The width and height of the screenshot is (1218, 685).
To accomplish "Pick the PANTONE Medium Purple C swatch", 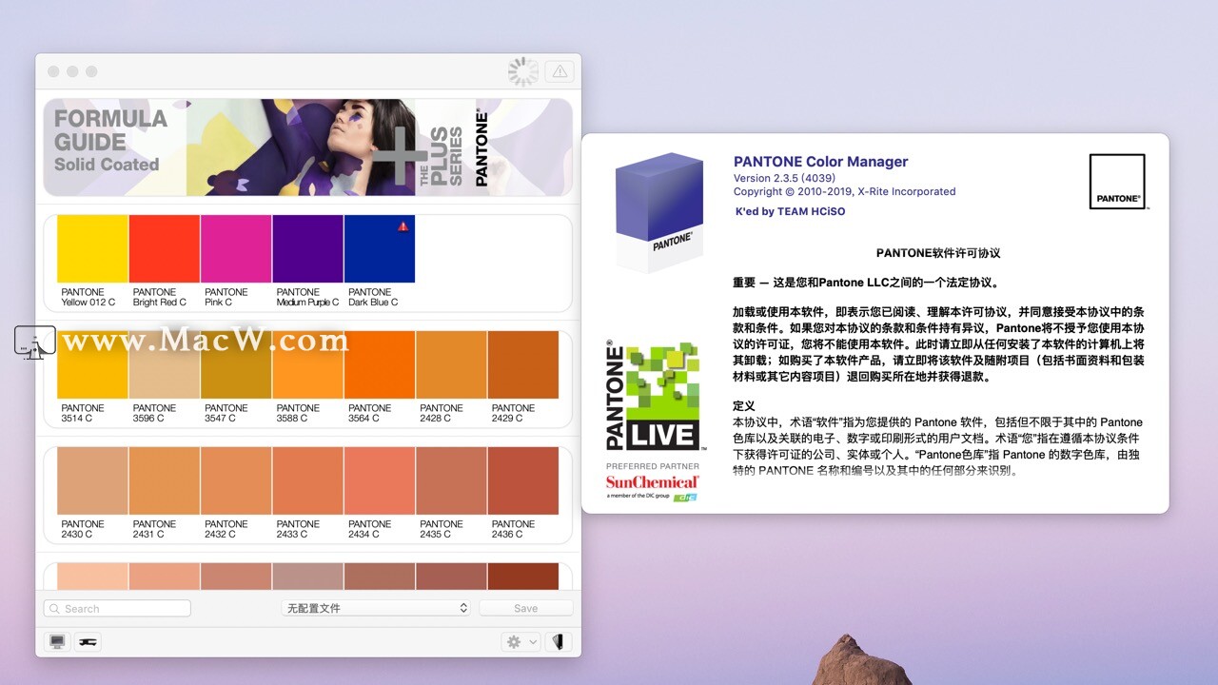I will pyautogui.click(x=307, y=249).
